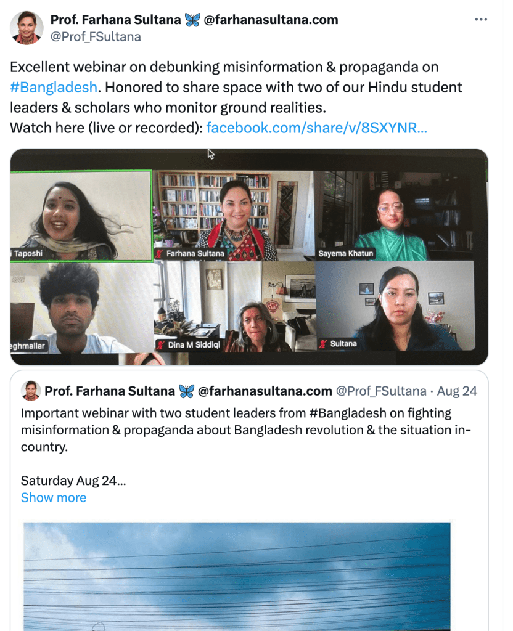
Task: Click the mouse cursor arrow above the webinar image
Action: point(211,153)
